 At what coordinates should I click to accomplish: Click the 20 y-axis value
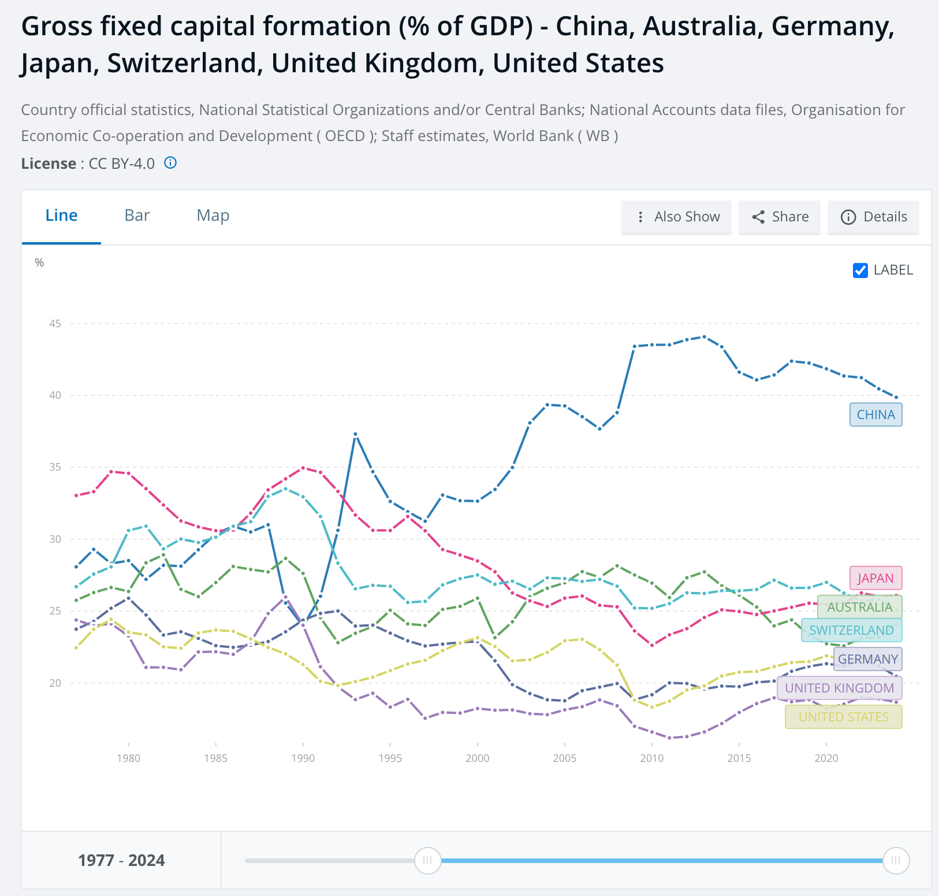pyautogui.click(x=55, y=683)
